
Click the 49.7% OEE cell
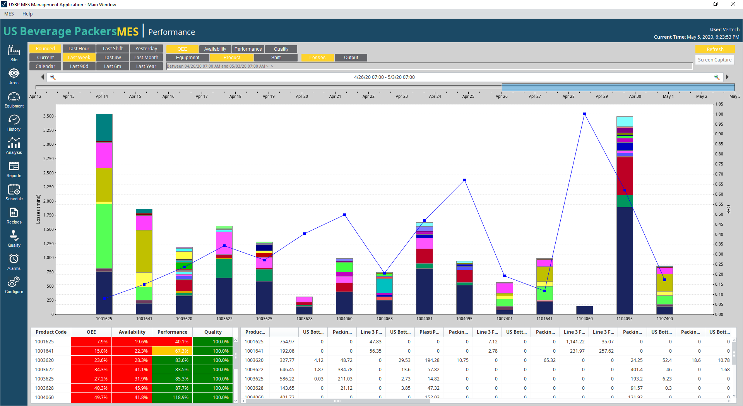pos(91,397)
